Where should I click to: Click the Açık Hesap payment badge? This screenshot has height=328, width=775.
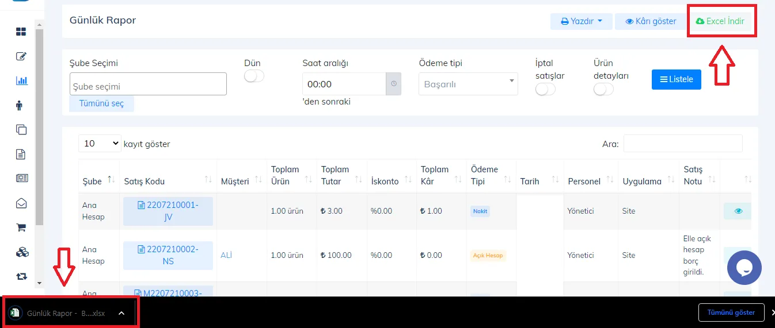click(x=488, y=255)
